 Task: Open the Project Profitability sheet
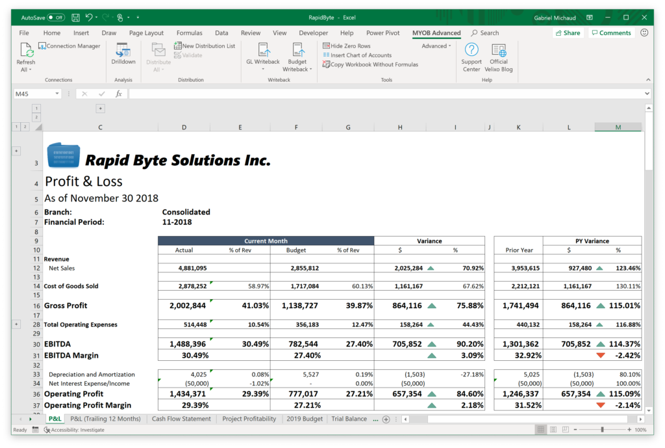tap(249, 419)
